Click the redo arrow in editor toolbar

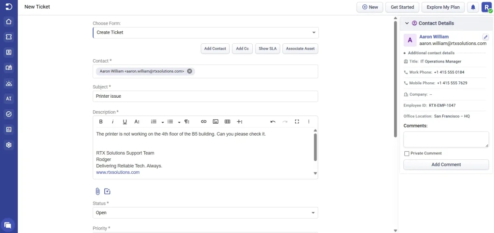[285, 122]
